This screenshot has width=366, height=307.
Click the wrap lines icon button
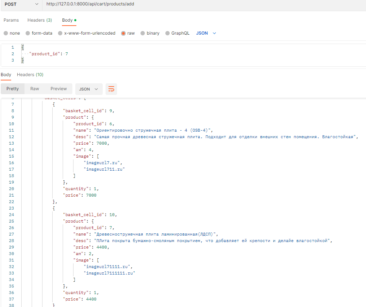click(x=111, y=89)
